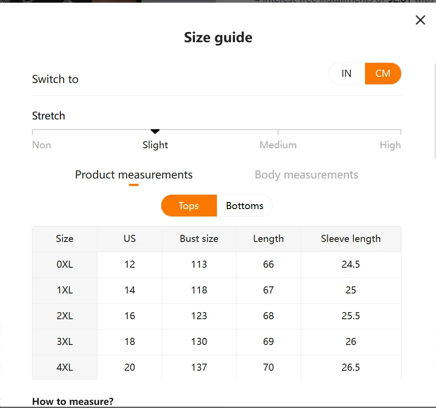
Task: Select CM unit toggle
Action: (383, 74)
